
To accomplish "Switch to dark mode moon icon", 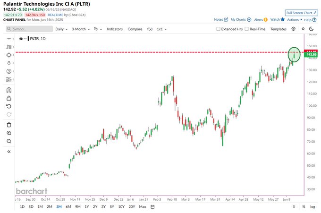I will 311,29.
